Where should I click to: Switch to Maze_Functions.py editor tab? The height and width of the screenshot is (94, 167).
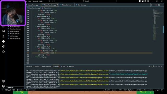click(50, 5)
